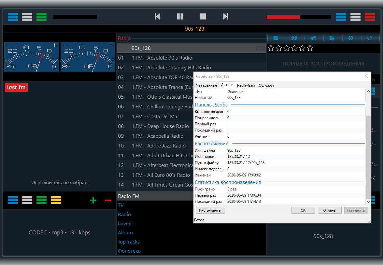Click the red minus icon
Viewport: 383px width, 265px height.
click(108, 200)
